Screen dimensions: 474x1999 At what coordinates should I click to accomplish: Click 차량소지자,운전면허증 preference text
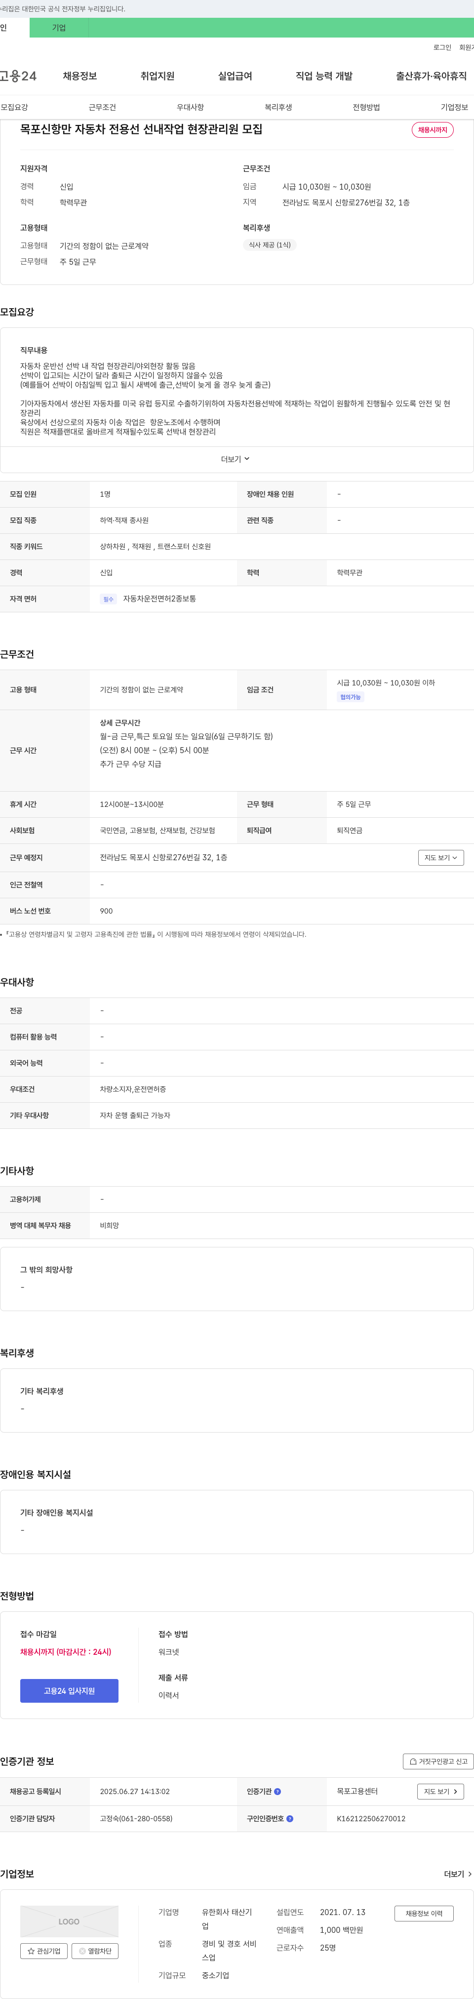pyautogui.click(x=133, y=1089)
